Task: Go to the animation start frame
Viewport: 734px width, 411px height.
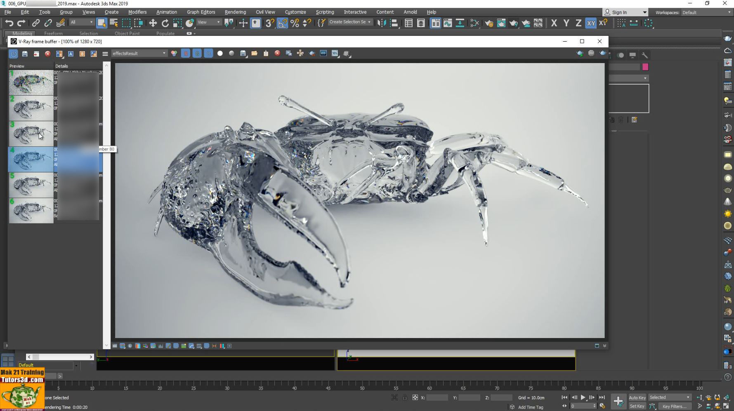Action: 564,397
